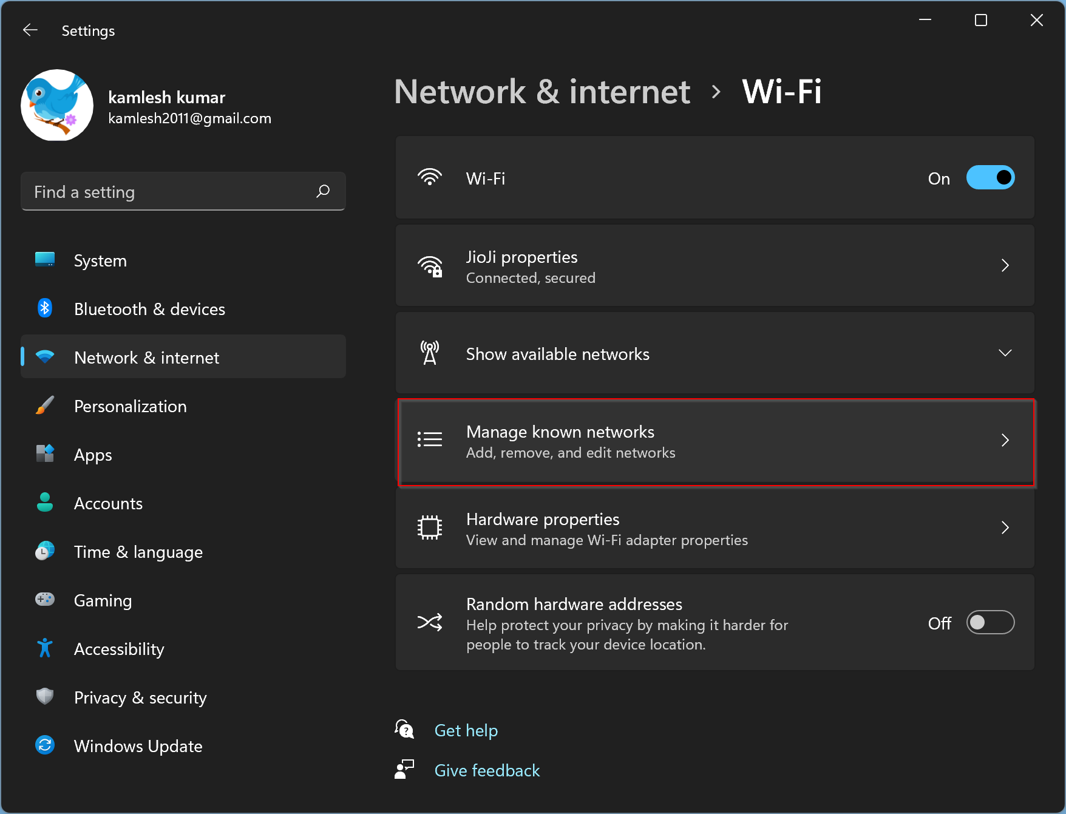Click the Network & internet Wi-Fi icon

pyautogui.click(x=45, y=357)
